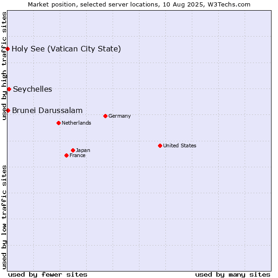The image size is (278, 278).
Task: Click the Seychelles red data point
Action: click(x=9, y=89)
